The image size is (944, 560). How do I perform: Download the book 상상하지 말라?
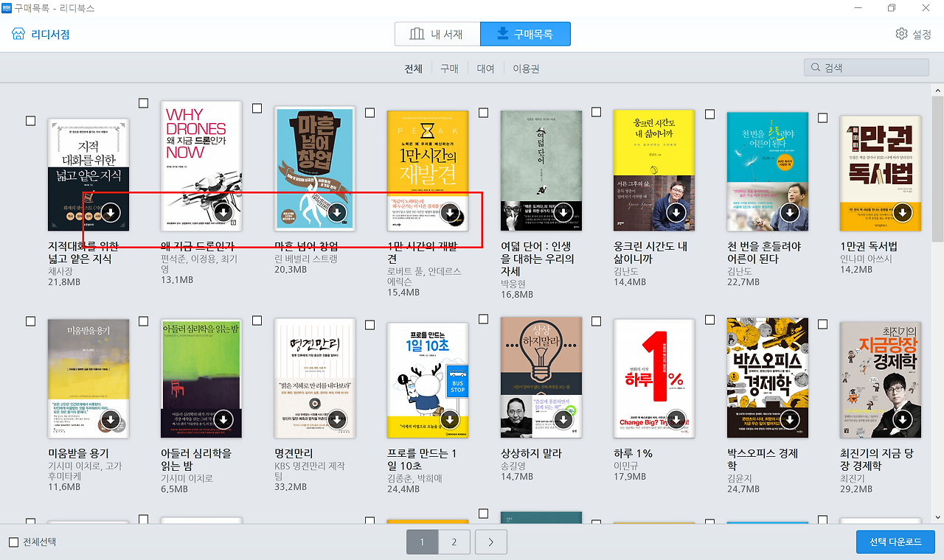tap(563, 420)
